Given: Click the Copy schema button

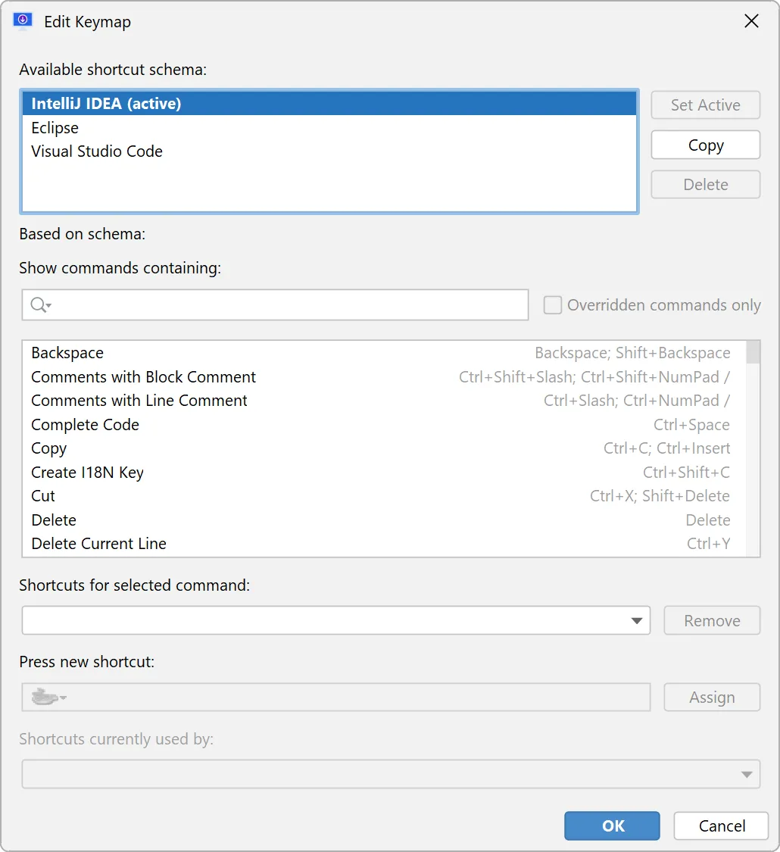Looking at the screenshot, I should click(705, 145).
